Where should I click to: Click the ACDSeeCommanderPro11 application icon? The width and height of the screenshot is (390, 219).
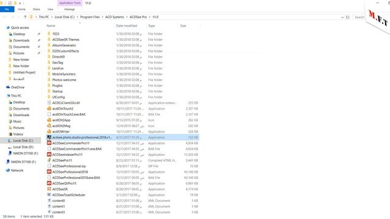(x=49, y=143)
